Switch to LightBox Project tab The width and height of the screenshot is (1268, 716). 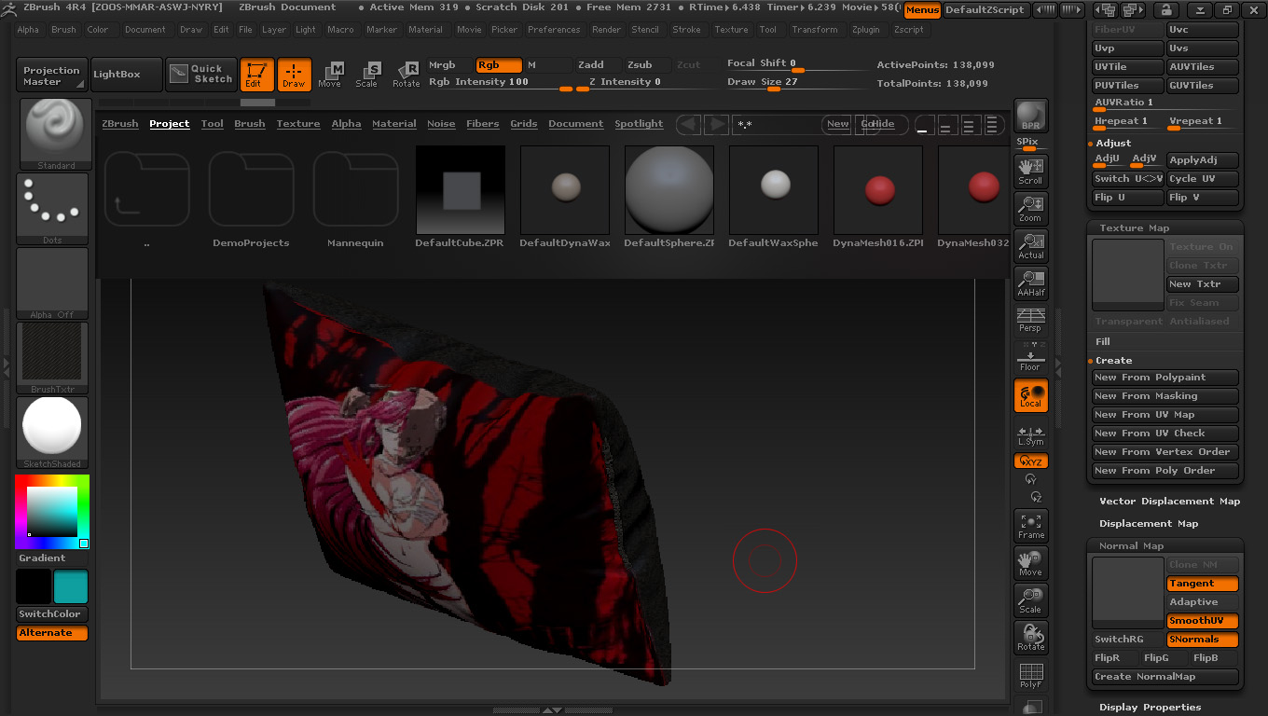(170, 124)
